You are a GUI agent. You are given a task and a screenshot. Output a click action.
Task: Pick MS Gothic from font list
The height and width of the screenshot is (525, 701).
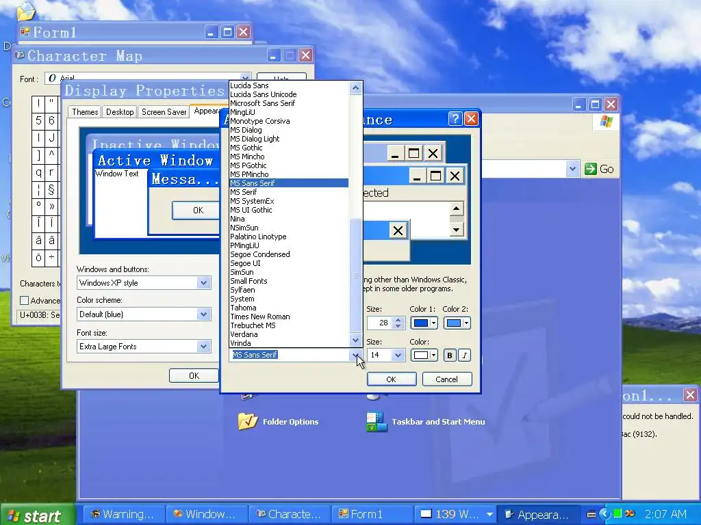(x=289, y=148)
